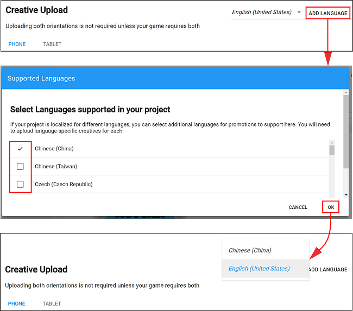Uncheck the Chinese (China) checkbox
This screenshot has height=311, width=353.
pos(20,149)
